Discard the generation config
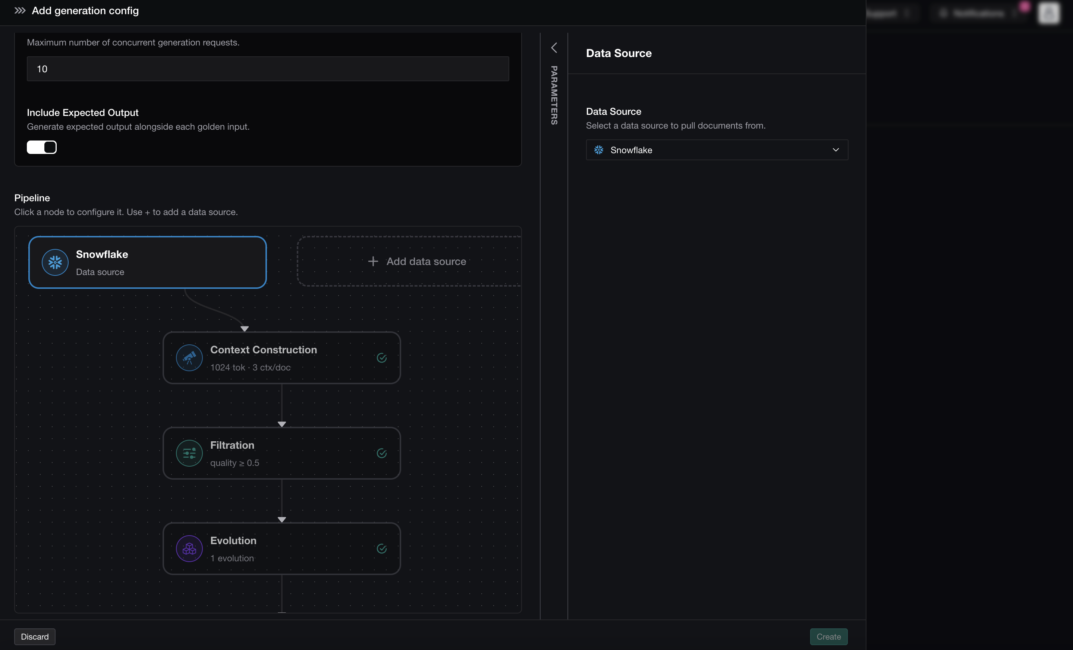 [x=35, y=637]
